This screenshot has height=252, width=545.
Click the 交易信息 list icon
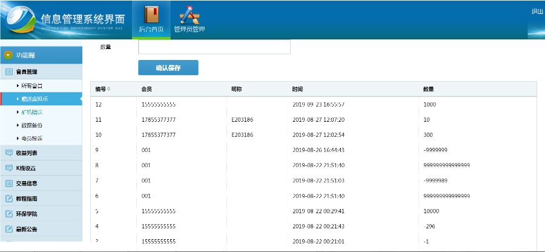coord(9,184)
